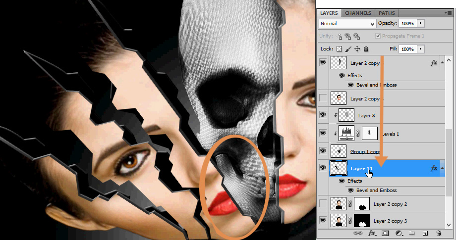The height and width of the screenshot is (240, 456).
Task: Open the new fill or adjustment layer menu
Action: [x=399, y=233]
